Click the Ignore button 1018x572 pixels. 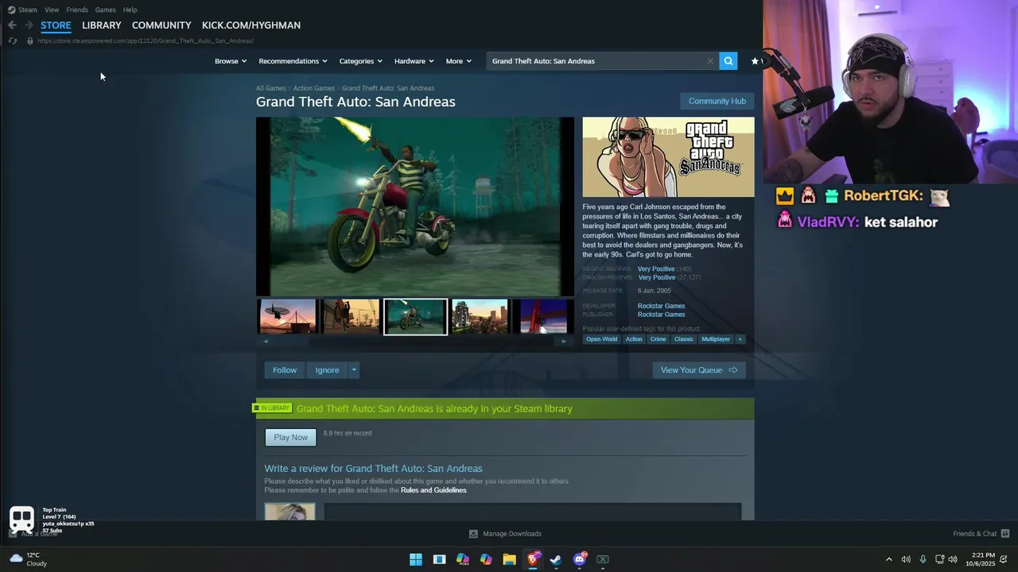click(x=327, y=370)
